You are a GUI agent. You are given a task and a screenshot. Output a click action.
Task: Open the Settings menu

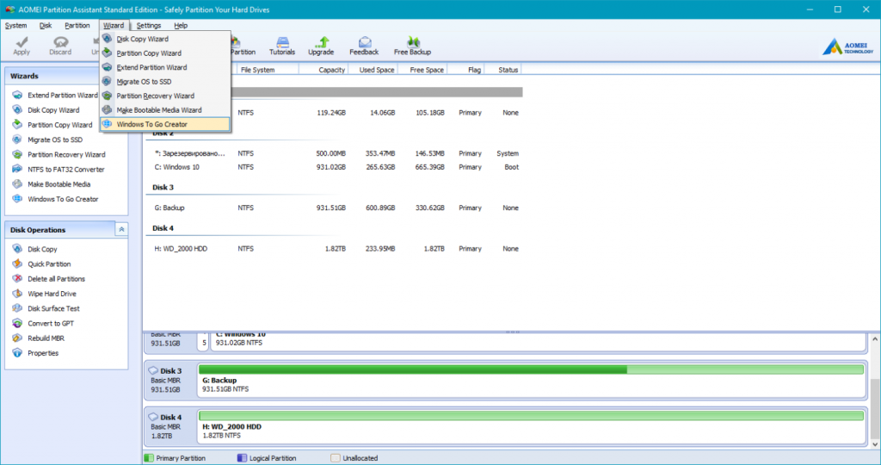(x=148, y=26)
